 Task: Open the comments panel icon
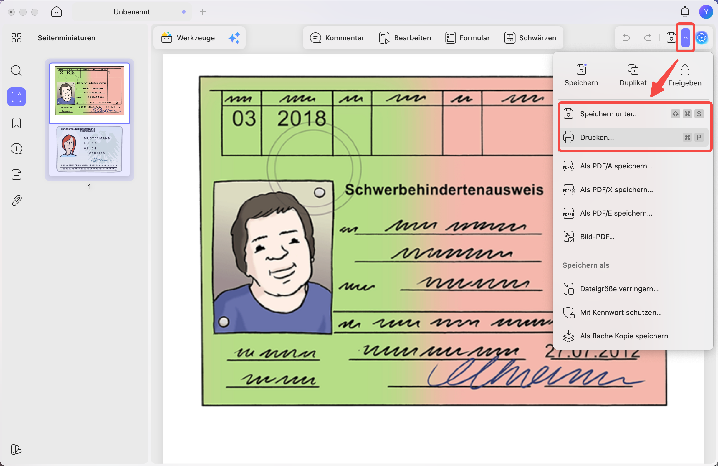pos(16,149)
